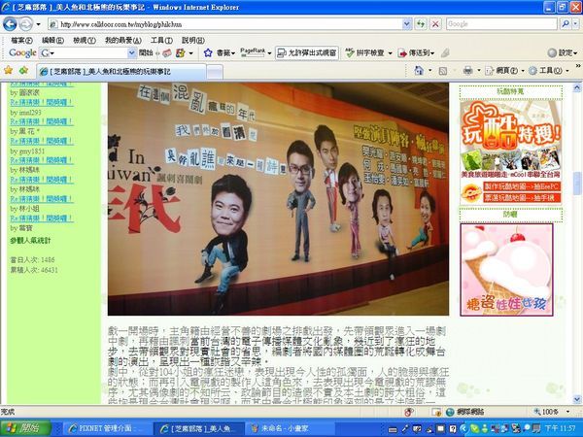Select the 芝麻部落 blog tab
583x437 pixels.
(121, 71)
